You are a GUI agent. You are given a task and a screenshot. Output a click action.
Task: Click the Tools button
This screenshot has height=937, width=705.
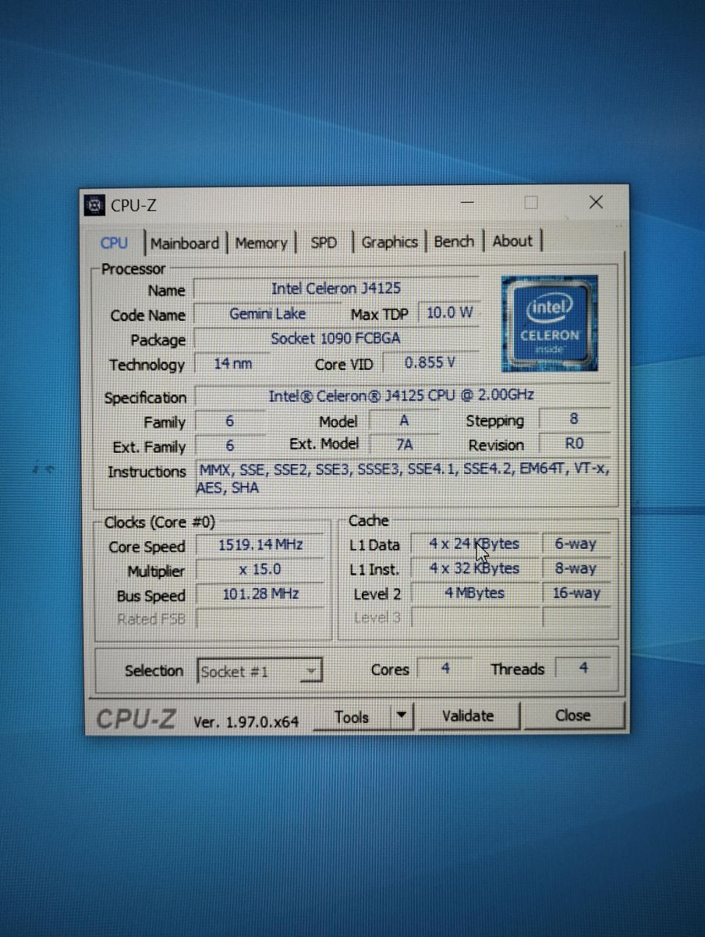click(351, 717)
